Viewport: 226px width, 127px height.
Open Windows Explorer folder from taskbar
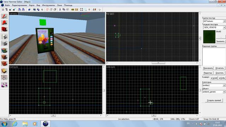click(x=25, y=124)
